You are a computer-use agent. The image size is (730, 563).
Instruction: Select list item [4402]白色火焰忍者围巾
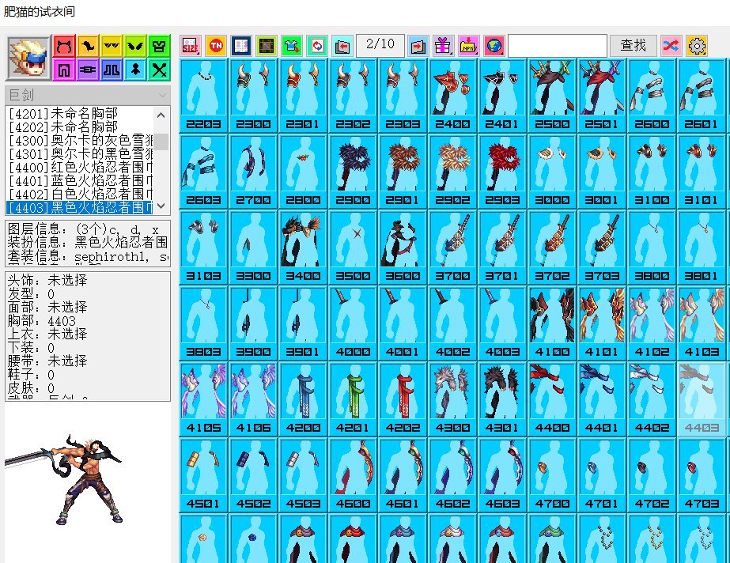click(80, 194)
